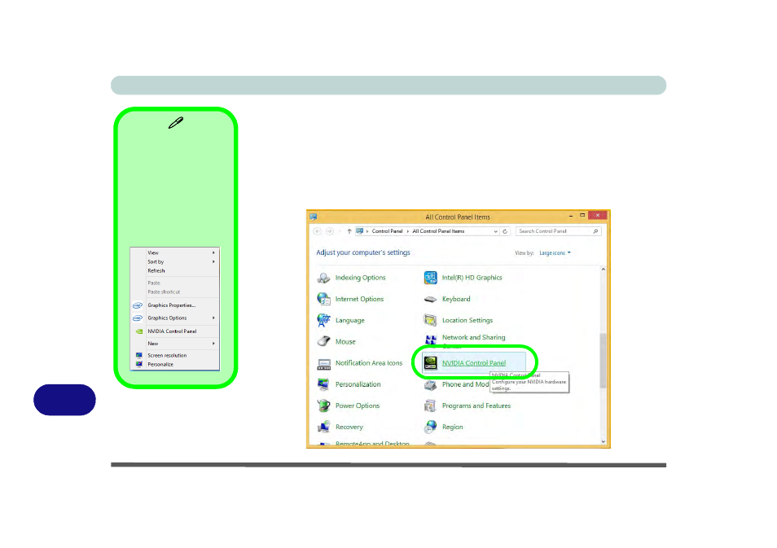Open the Power Options icon
The width and height of the screenshot is (777, 548).
click(323, 406)
